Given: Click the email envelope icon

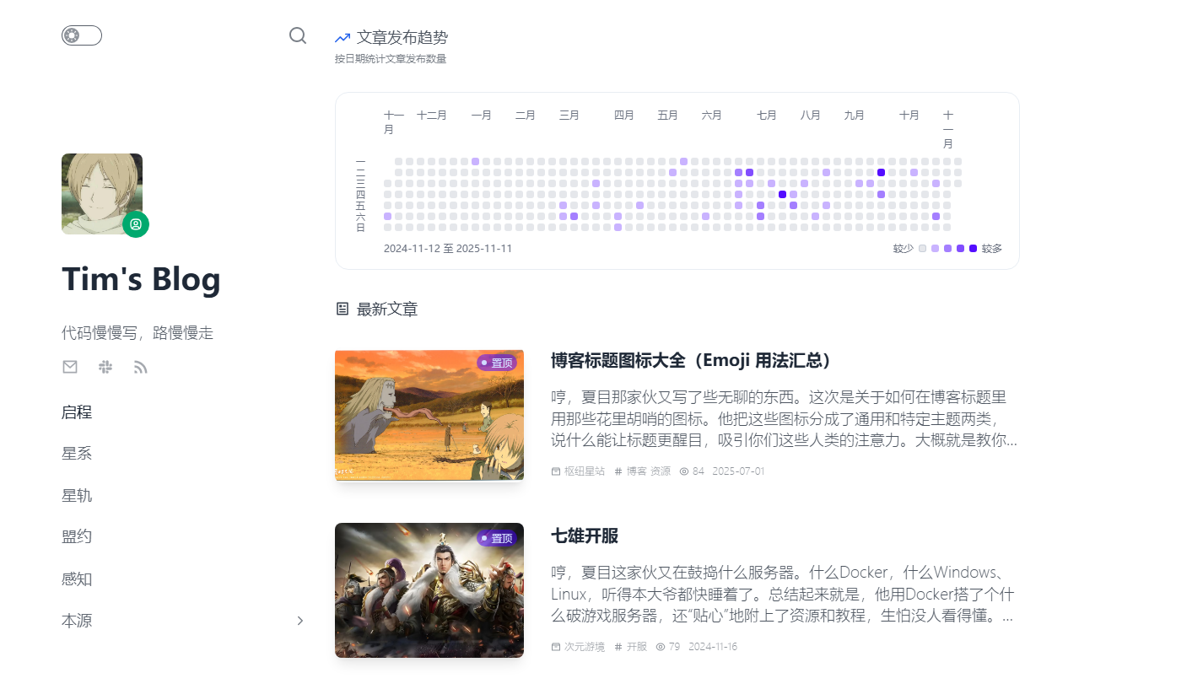Looking at the screenshot, I should (x=70, y=367).
